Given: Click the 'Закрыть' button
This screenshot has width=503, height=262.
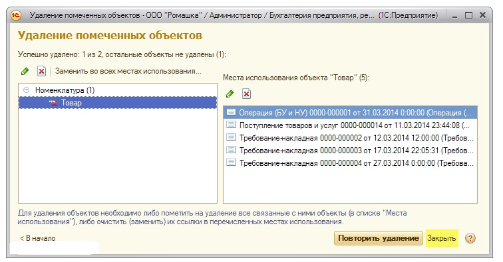Looking at the screenshot, I should 441,238.
